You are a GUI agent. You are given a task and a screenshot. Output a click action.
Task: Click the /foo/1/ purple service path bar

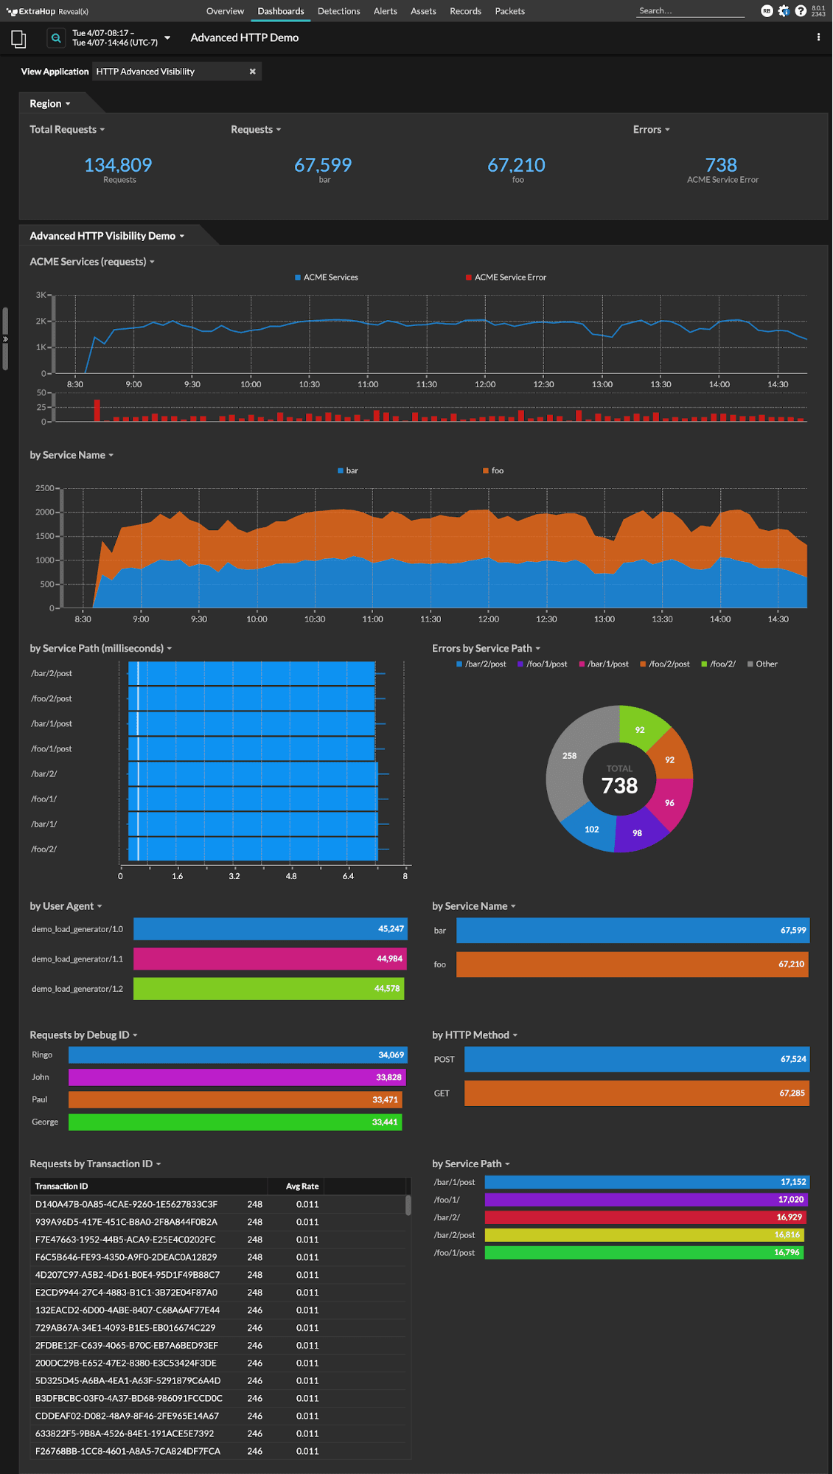coord(646,1200)
